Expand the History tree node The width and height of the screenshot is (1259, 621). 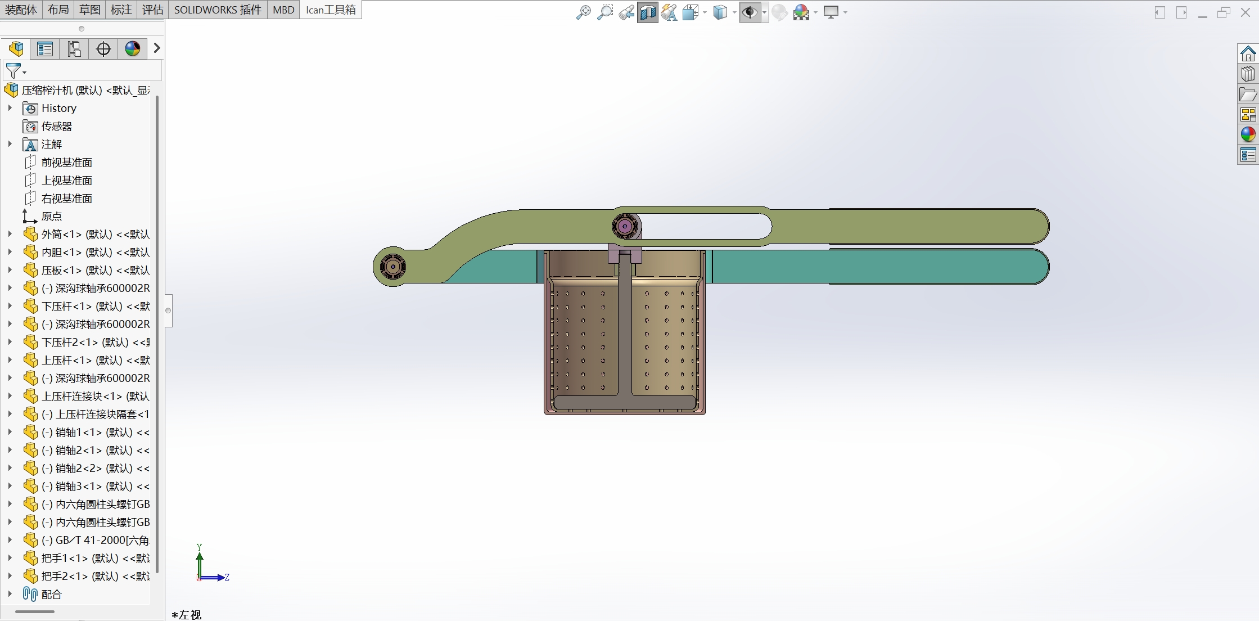click(x=10, y=108)
